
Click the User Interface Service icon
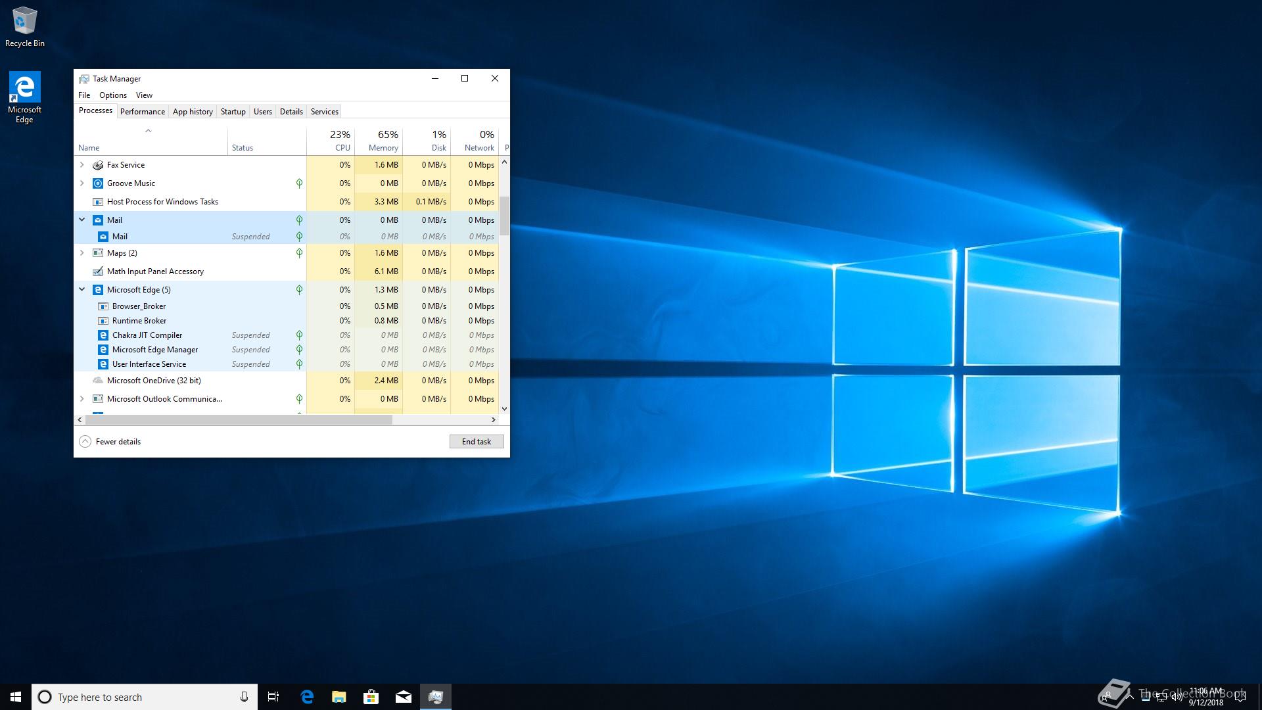click(x=103, y=364)
